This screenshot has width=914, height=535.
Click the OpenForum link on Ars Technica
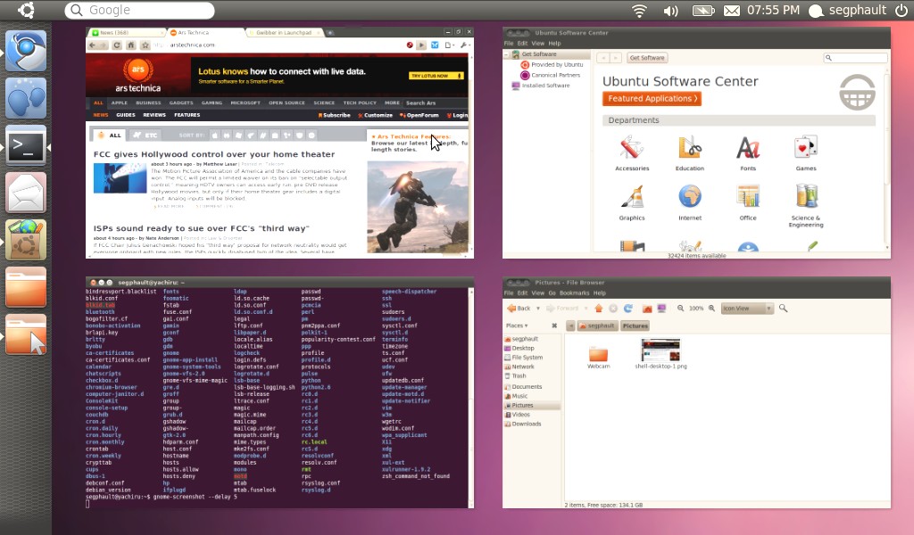pos(420,115)
